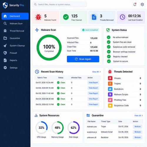Screen dimensions: 147x147
Task: Restore the unknown.dll quarantined file
Action: (x=138, y=137)
